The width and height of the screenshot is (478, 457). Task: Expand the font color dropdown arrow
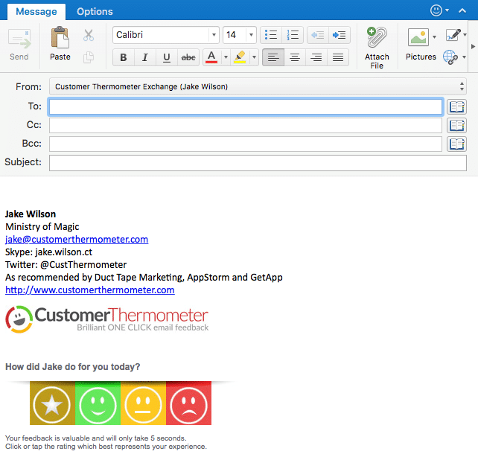pos(226,57)
